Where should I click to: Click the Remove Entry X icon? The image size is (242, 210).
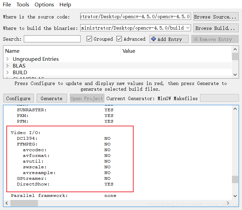click(x=196, y=39)
